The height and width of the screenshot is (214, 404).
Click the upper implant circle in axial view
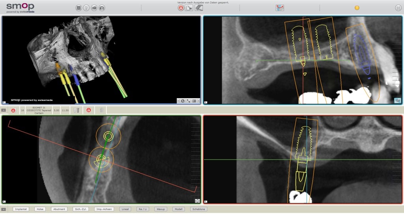click(x=108, y=136)
